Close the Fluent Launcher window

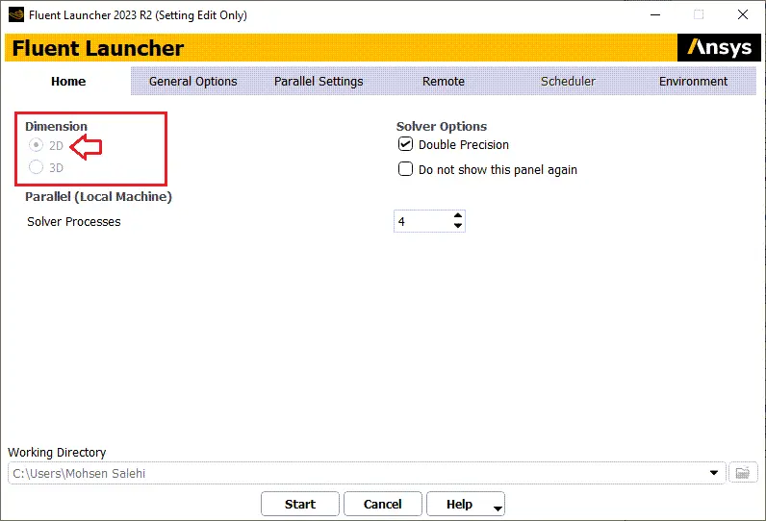point(743,14)
